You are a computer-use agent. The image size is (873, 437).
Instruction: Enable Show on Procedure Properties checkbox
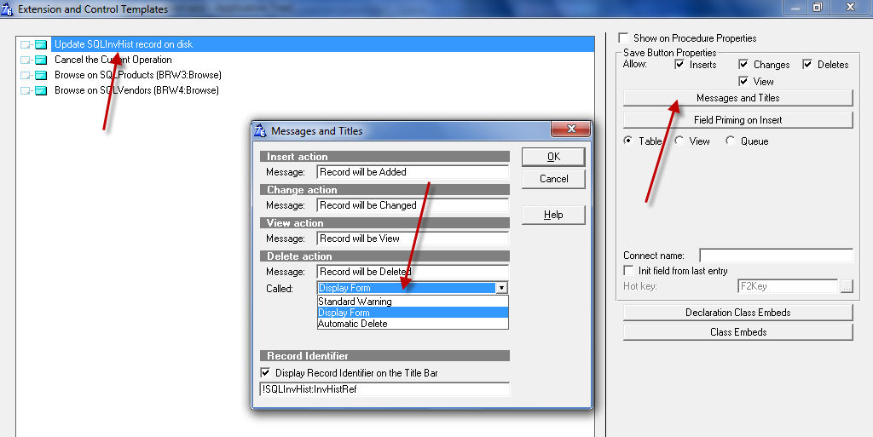[x=624, y=38]
